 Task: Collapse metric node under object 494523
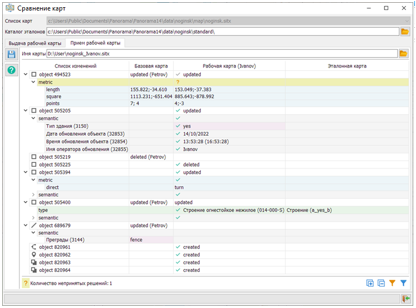click(33, 82)
